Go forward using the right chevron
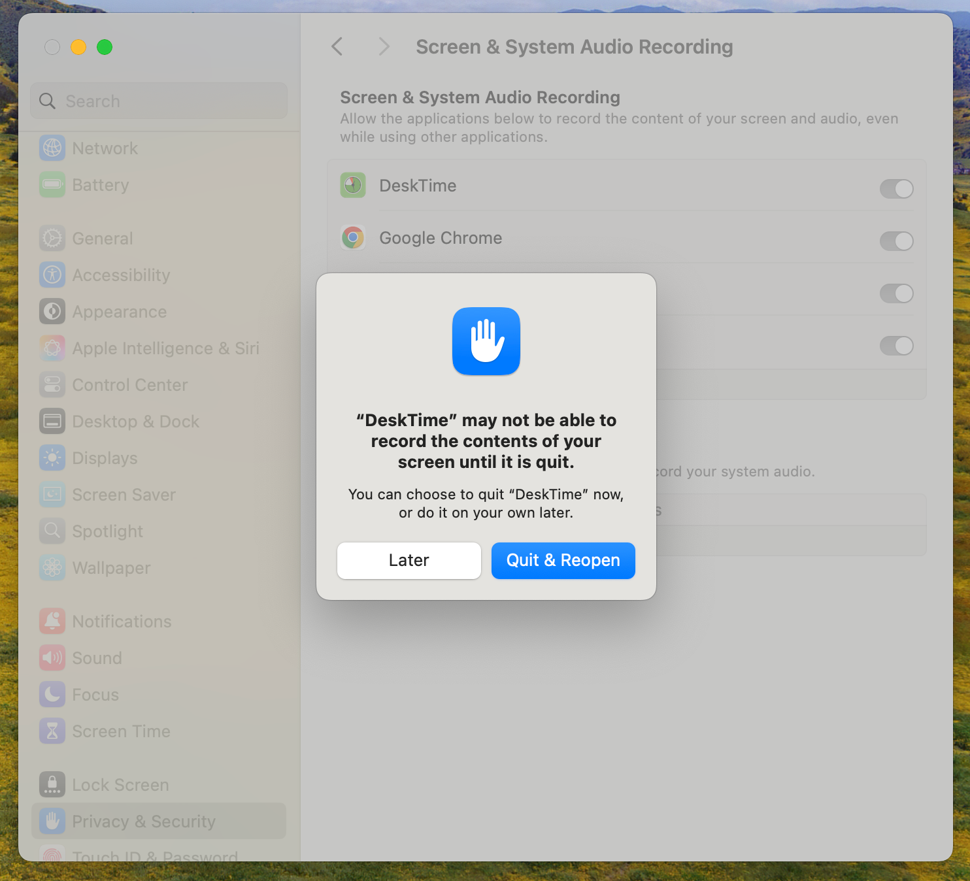 click(x=384, y=47)
